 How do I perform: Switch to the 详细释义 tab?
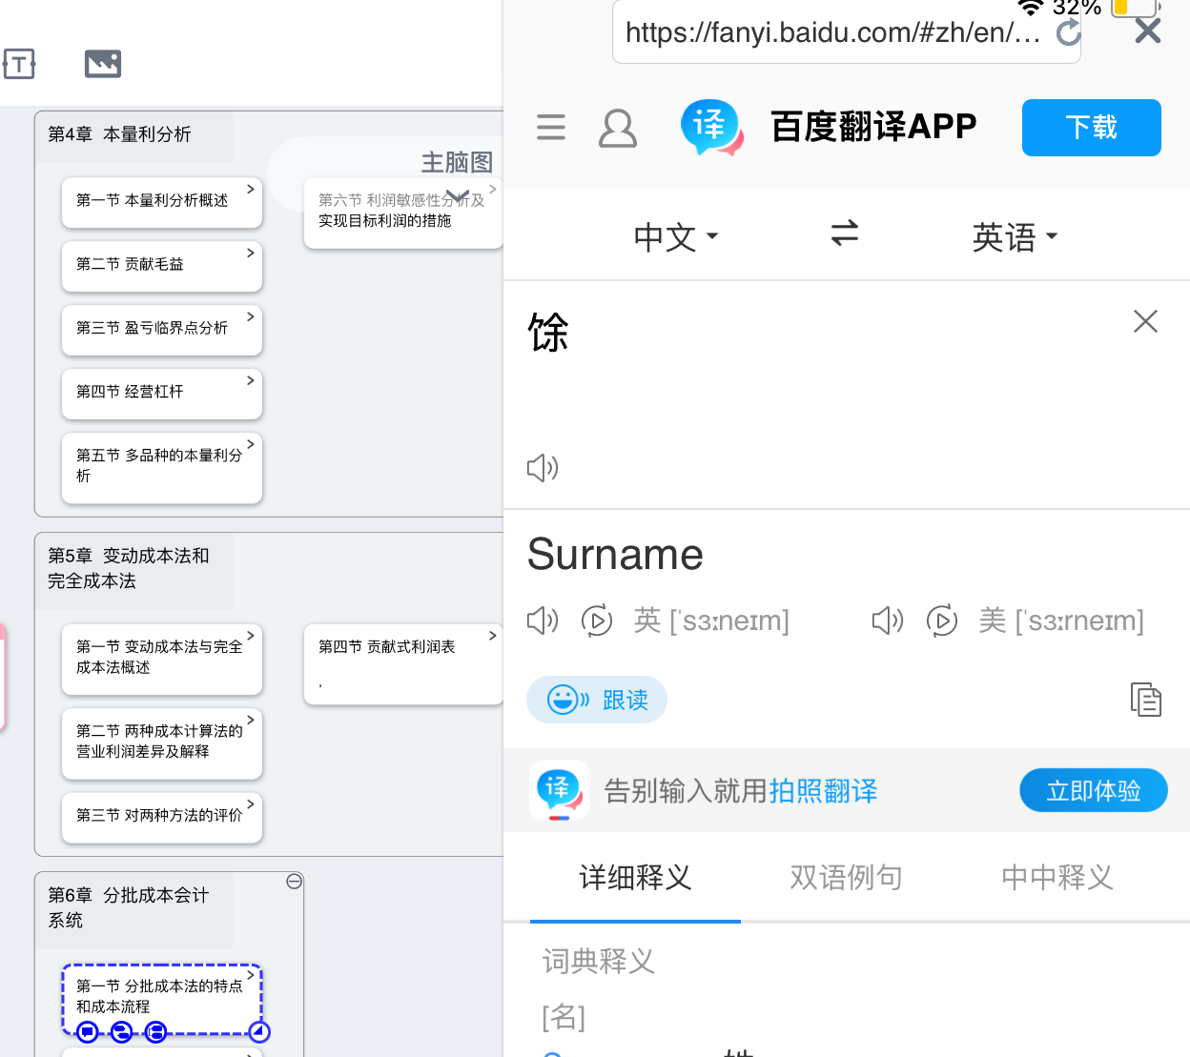pyautogui.click(x=635, y=877)
